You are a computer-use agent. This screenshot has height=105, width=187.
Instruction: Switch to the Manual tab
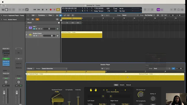point(129,85)
